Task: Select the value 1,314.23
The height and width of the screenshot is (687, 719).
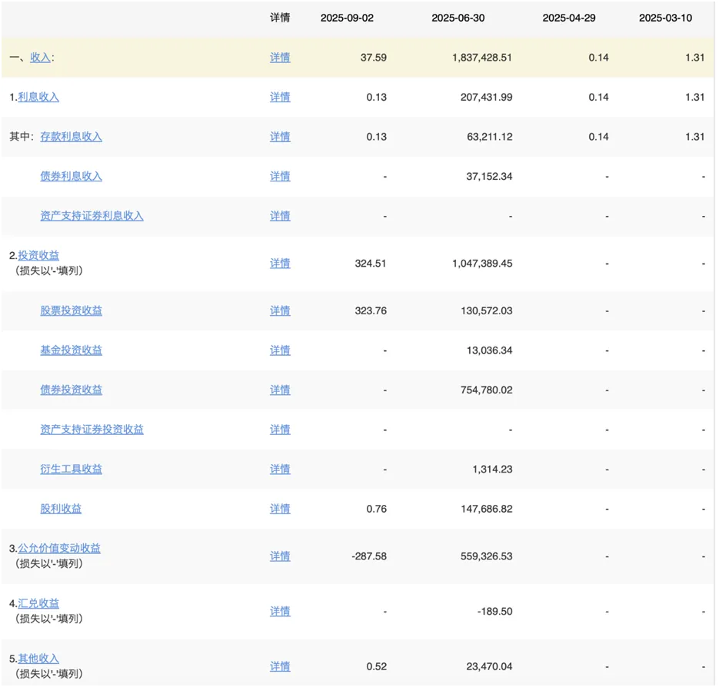Action: click(x=492, y=470)
